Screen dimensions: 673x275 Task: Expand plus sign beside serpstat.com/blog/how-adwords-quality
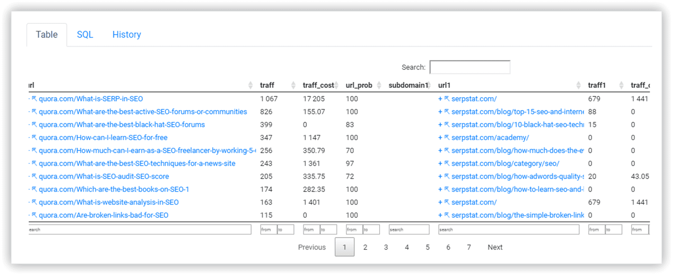[440, 177]
